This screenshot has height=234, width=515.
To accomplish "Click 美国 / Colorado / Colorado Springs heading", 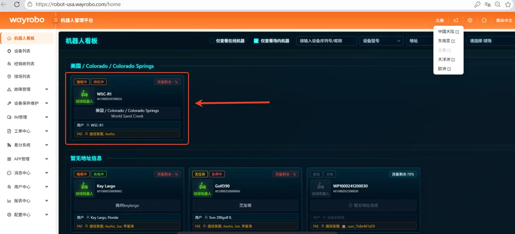I will click(x=112, y=66).
